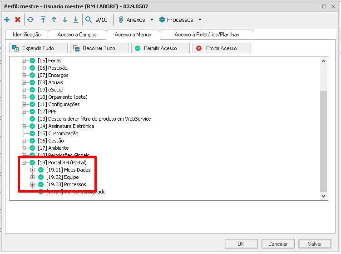Screen dimensions: 341x254
Task: Maximize the Perfil mestre window
Action: click(324, 6)
